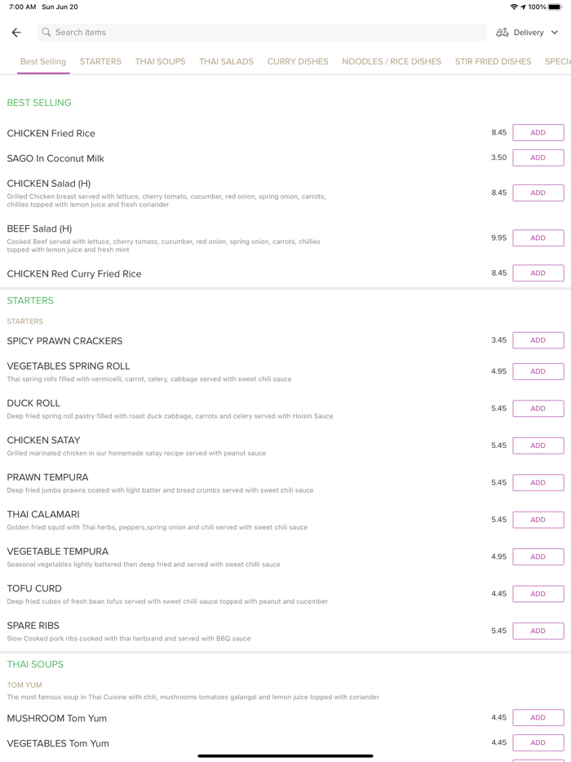The width and height of the screenshot is (571, 762).
Task: Add DUCK ROLL to the order
Action: click(538, 409)
